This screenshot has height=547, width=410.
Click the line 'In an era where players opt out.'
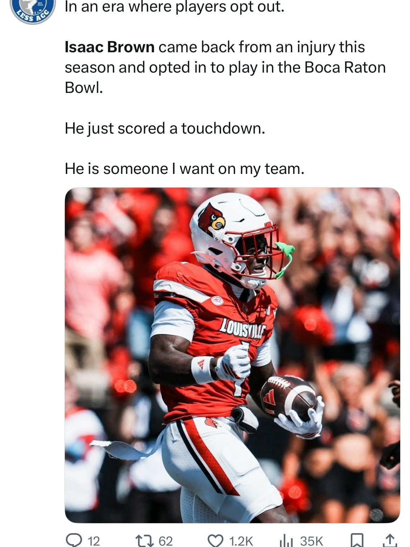tap(175, 7)
